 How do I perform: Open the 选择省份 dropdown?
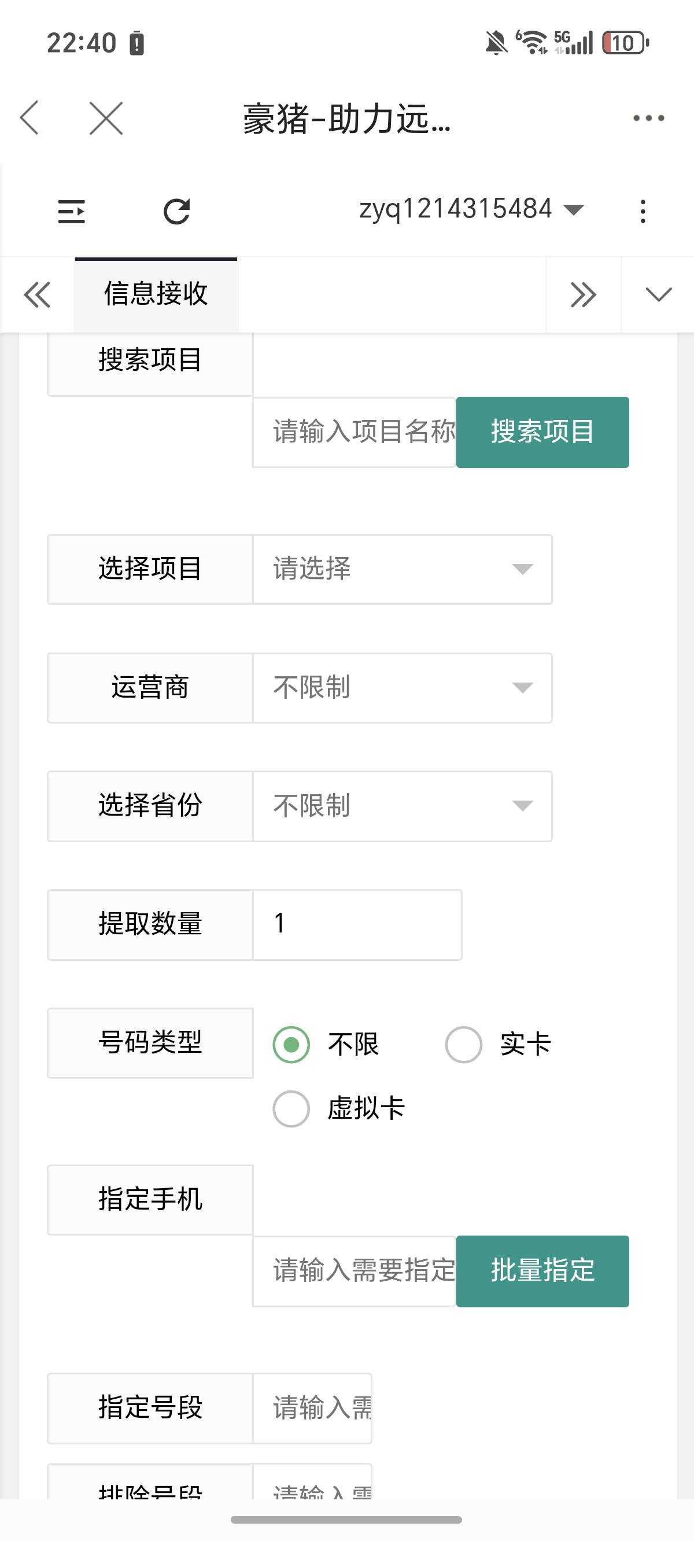pyautogui.click(x=402, y=806)
